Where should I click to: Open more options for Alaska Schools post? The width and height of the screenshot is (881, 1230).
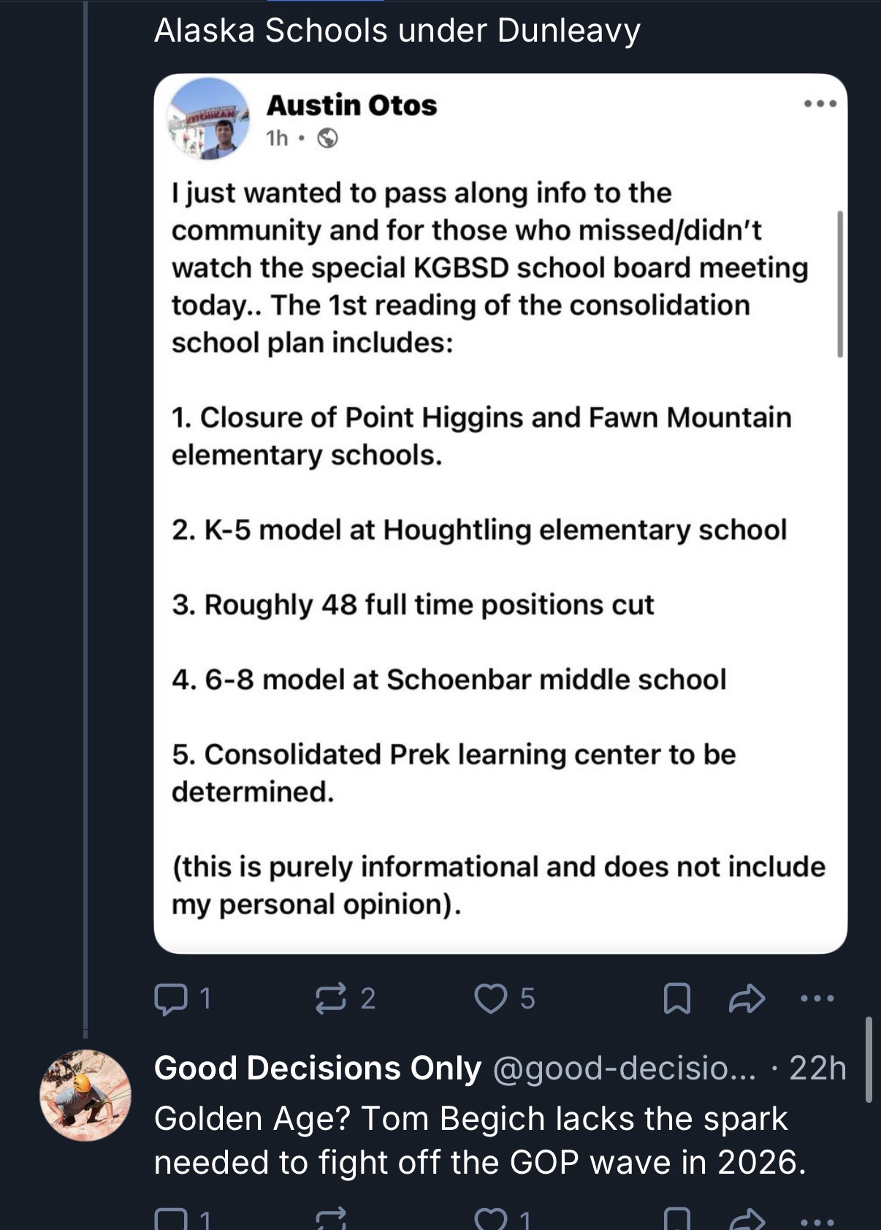click(x=817, y=998)
